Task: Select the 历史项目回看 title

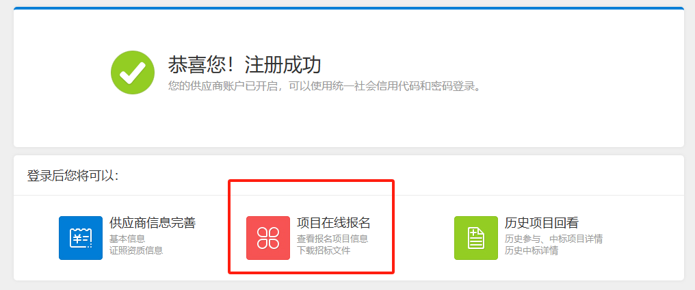Action: (x=542, y=222)
